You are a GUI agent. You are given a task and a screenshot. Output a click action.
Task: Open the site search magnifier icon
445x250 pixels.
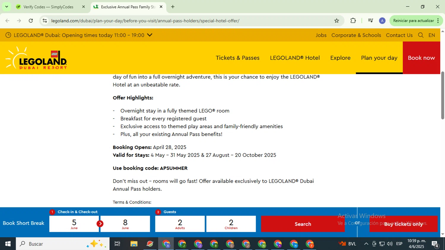pyautogui.click(x=421, y=35)
